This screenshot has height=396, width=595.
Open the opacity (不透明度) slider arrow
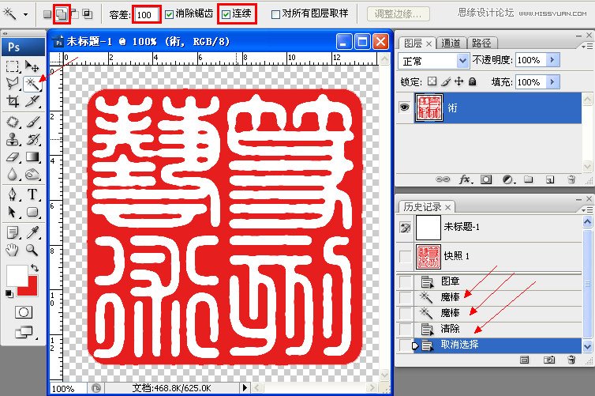pyautogui.click(x=552, y=59)
